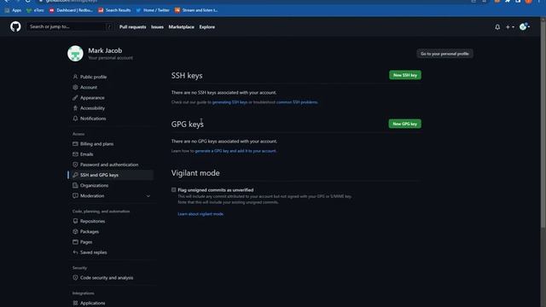Open Marketplace in top navigation

coord(181,26)
